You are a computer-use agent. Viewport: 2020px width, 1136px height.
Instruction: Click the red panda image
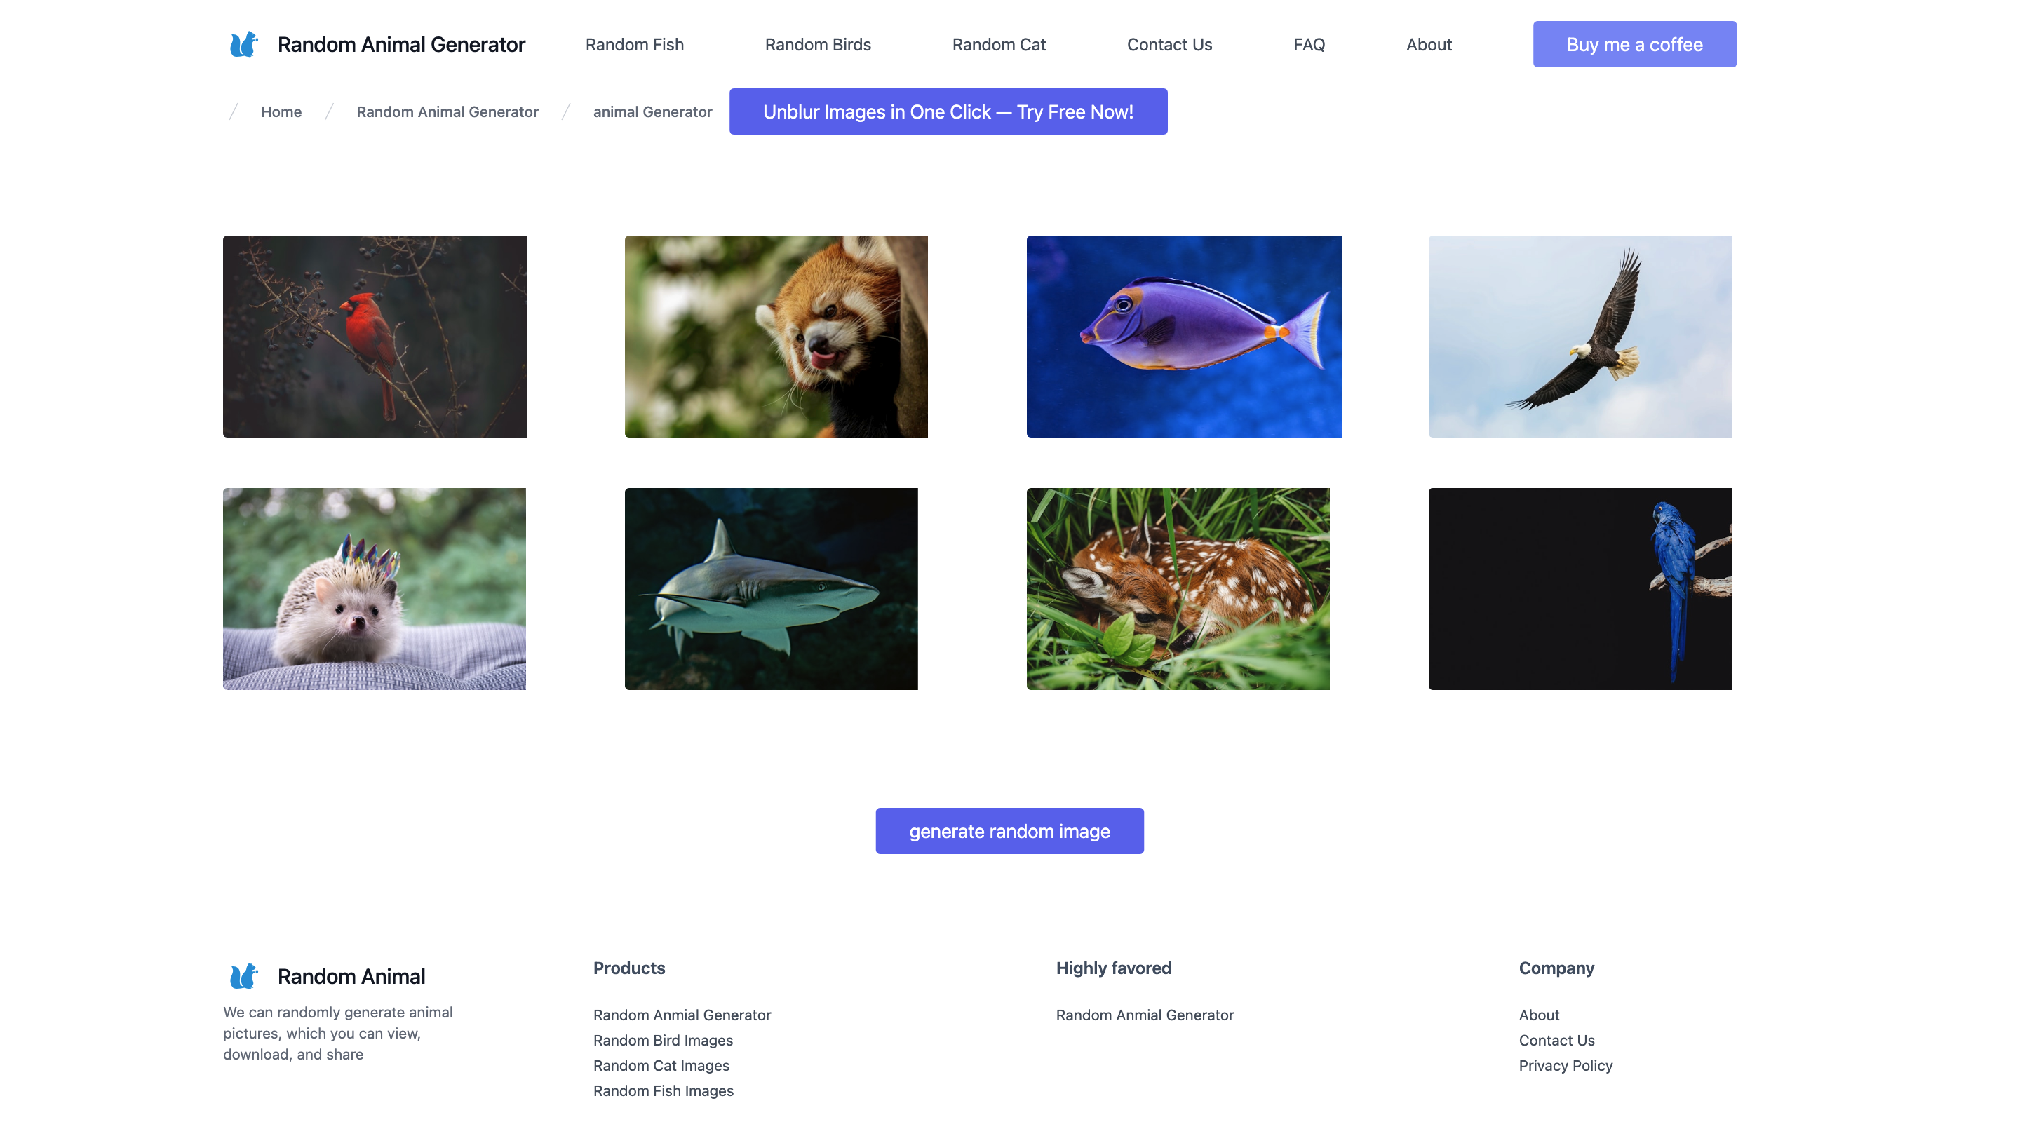776,337
